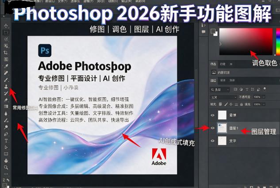Switch to the third layers-panel tab

coord(232,81)
